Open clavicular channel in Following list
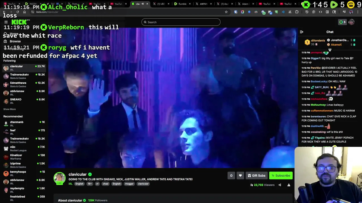Screen dimensions: 362x203 (24, 68)
